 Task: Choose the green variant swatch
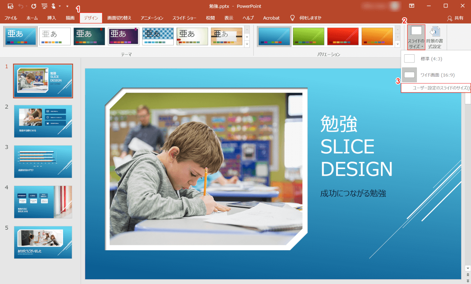pos(309,36)
